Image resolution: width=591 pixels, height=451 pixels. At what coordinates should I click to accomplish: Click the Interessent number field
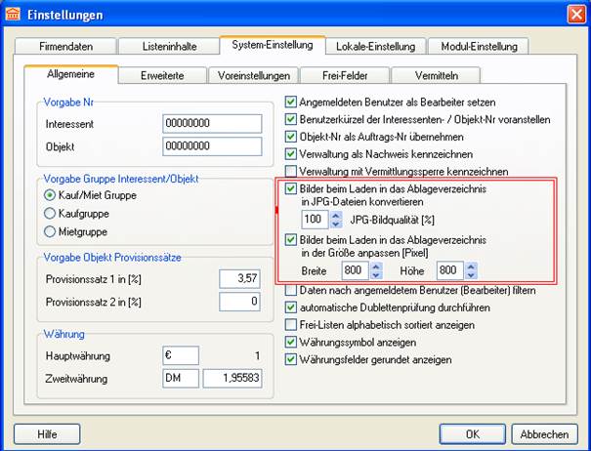pyautogui.click(x=212, y=124)
